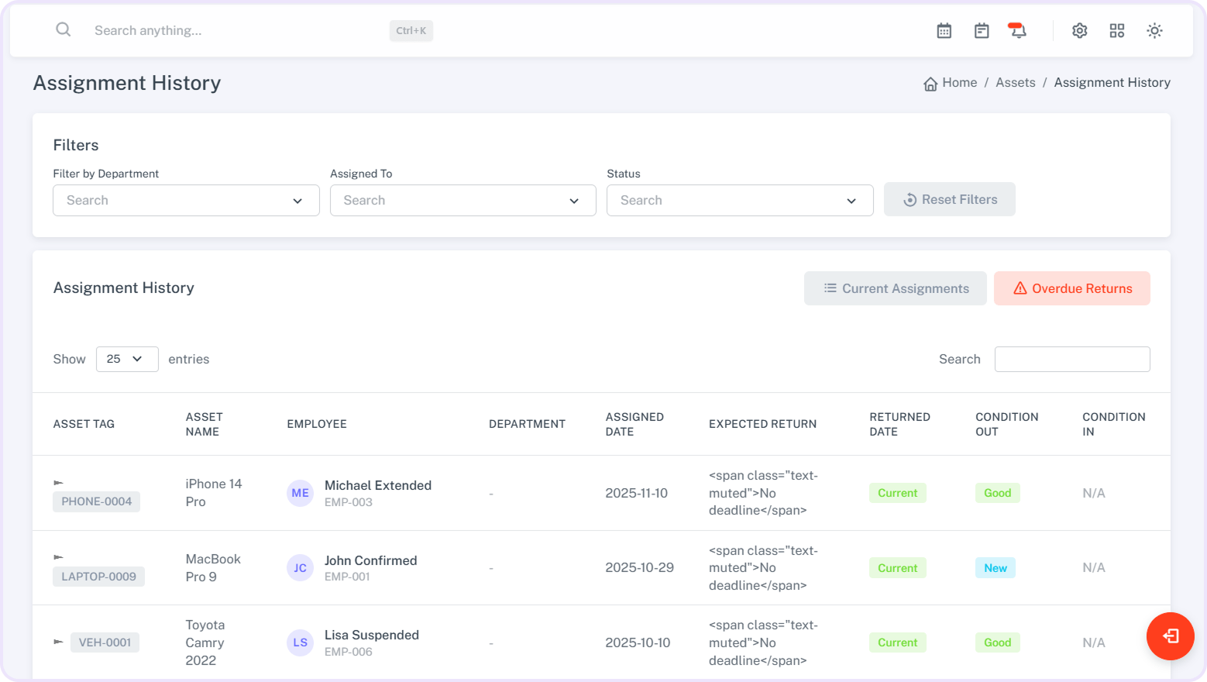Click the magnifier icon in top search bar

[64, 30]
